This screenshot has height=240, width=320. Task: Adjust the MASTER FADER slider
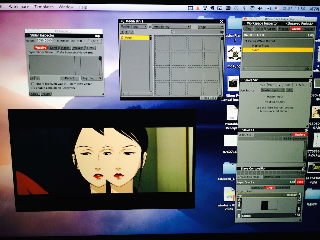click(x=278, y=35)
